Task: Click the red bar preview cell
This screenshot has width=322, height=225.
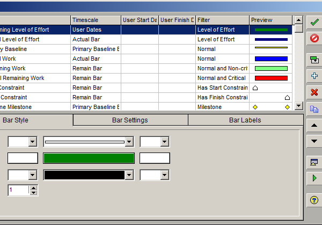Action: (x=271, y=78)
